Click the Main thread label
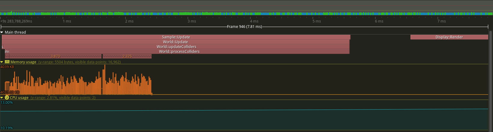Viewport: 493px width, 132px height. pos(15,32)
